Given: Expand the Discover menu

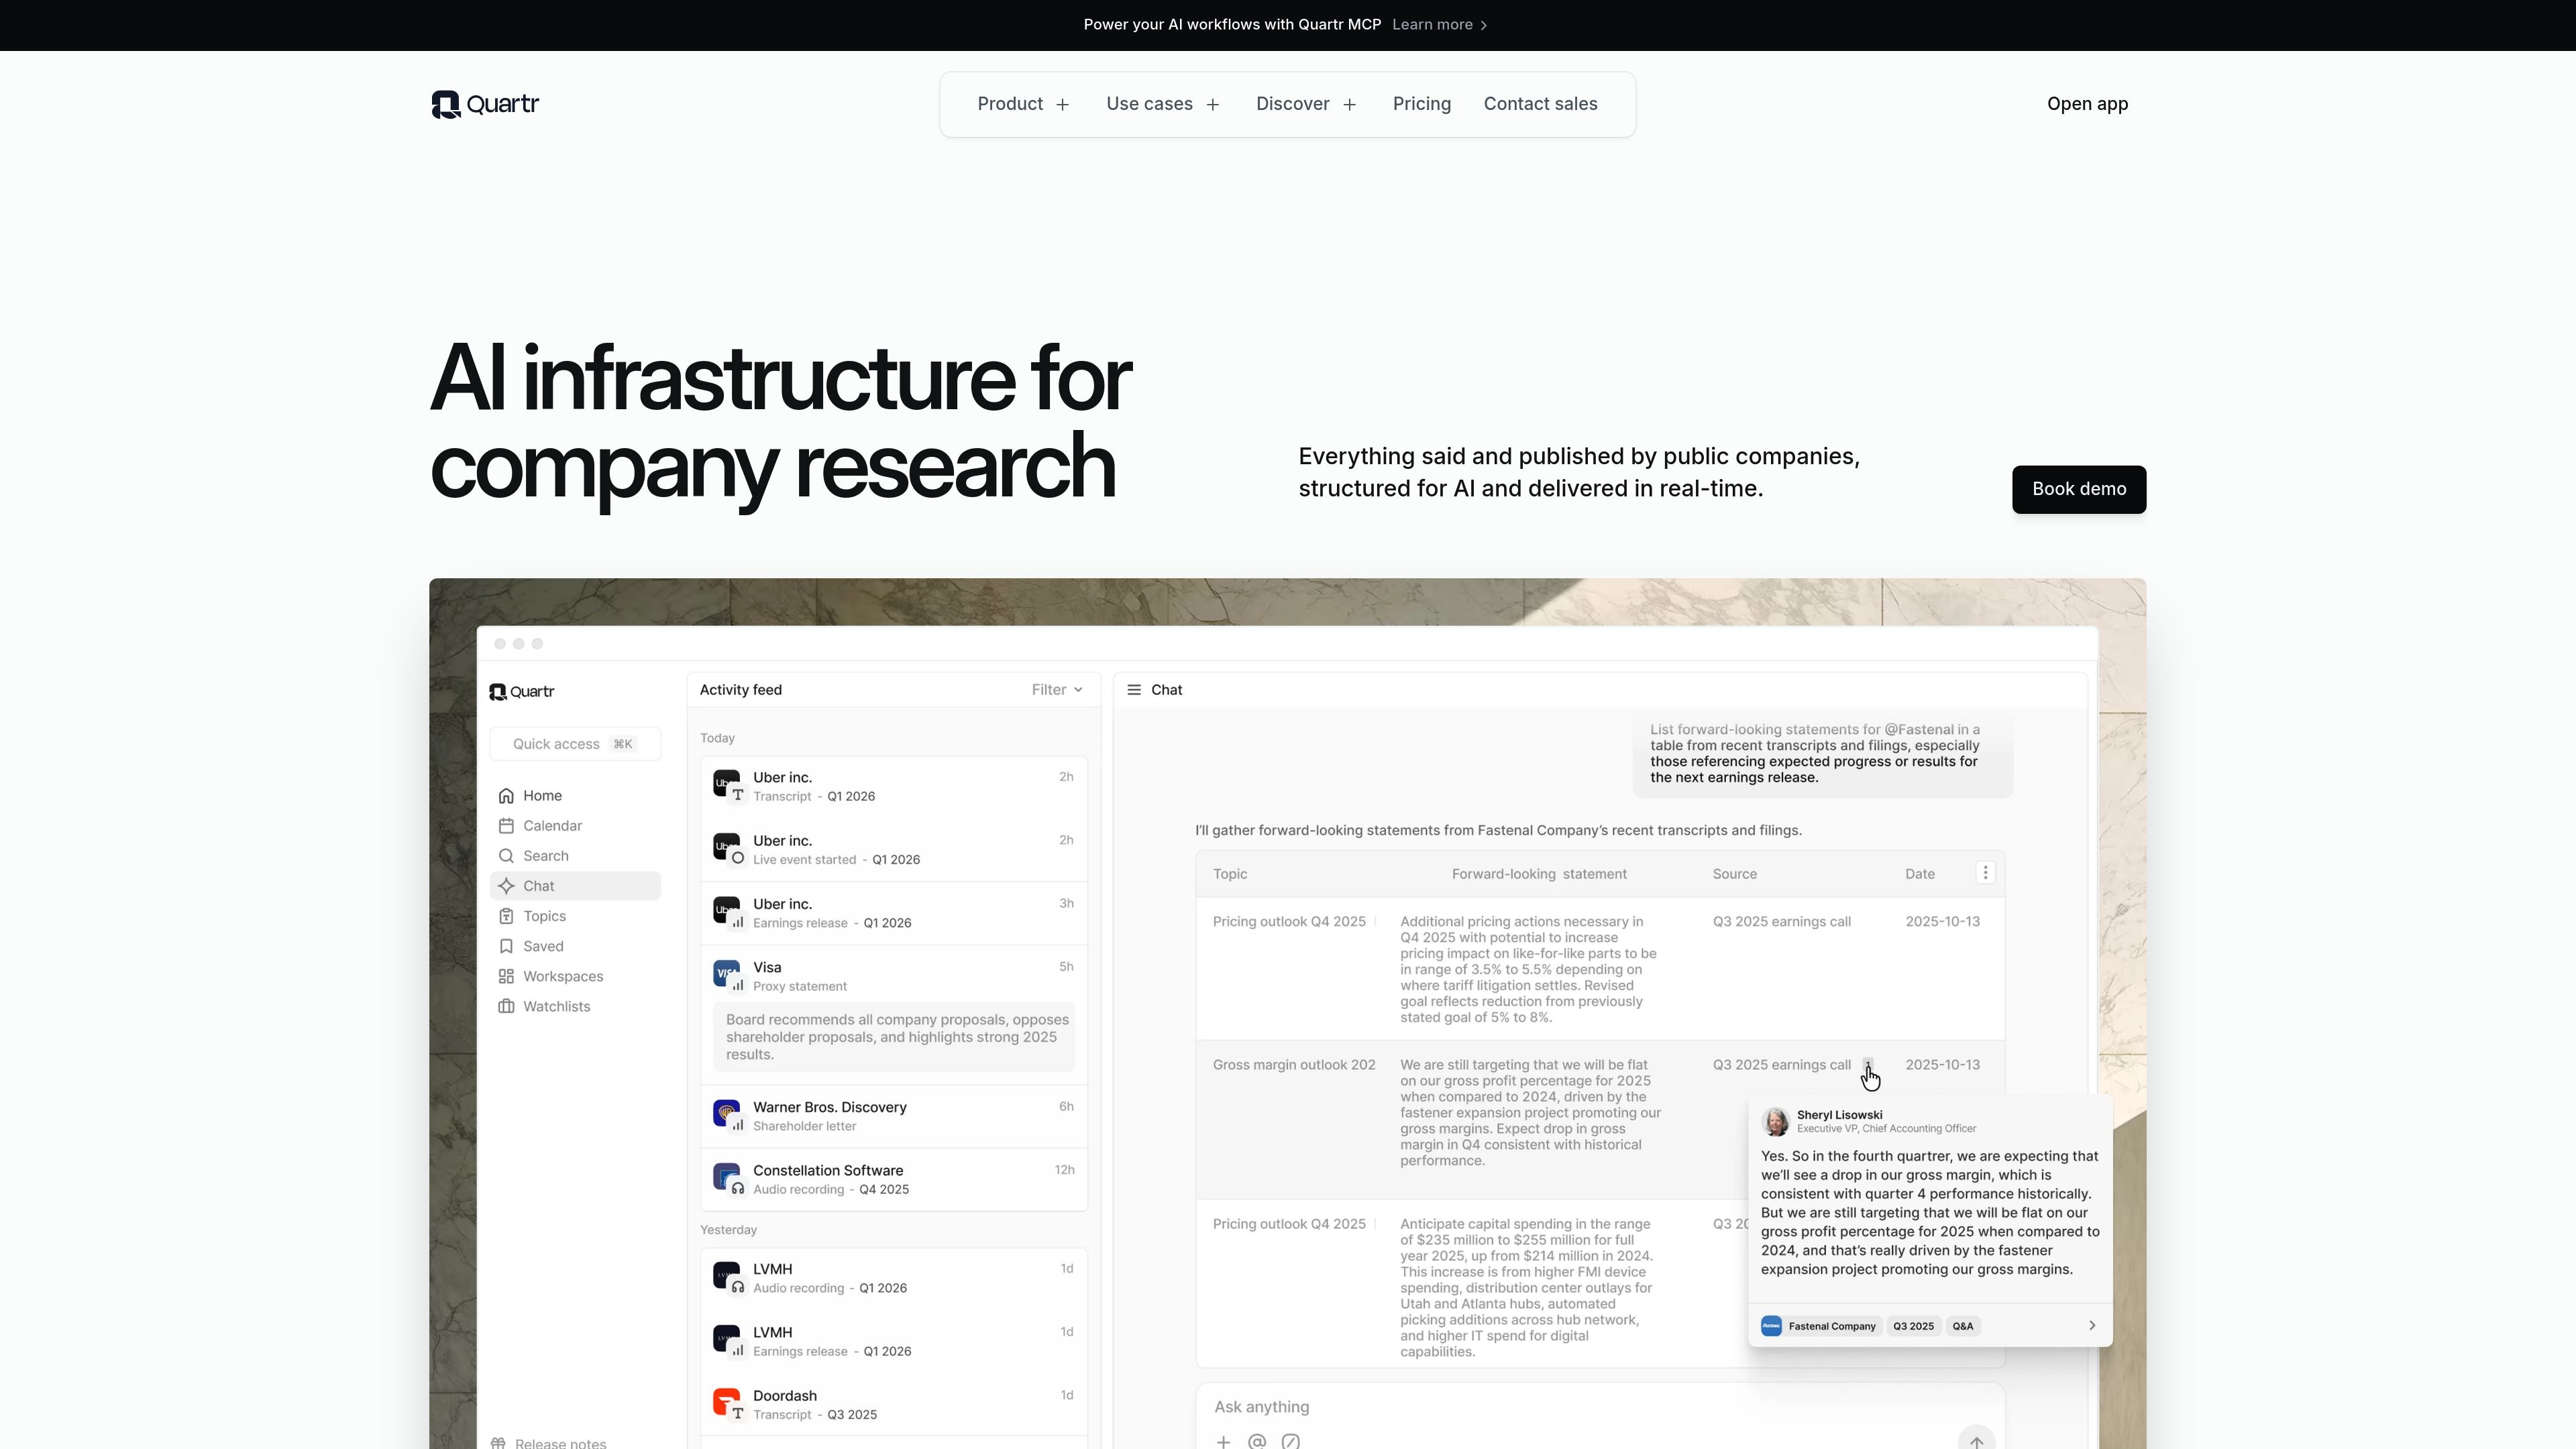Looking at the screenshot, I should tap(1306, 104).
